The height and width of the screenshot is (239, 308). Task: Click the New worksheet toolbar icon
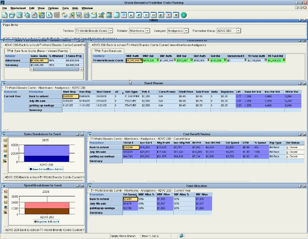pyautogui.click(x=5, y=15)
